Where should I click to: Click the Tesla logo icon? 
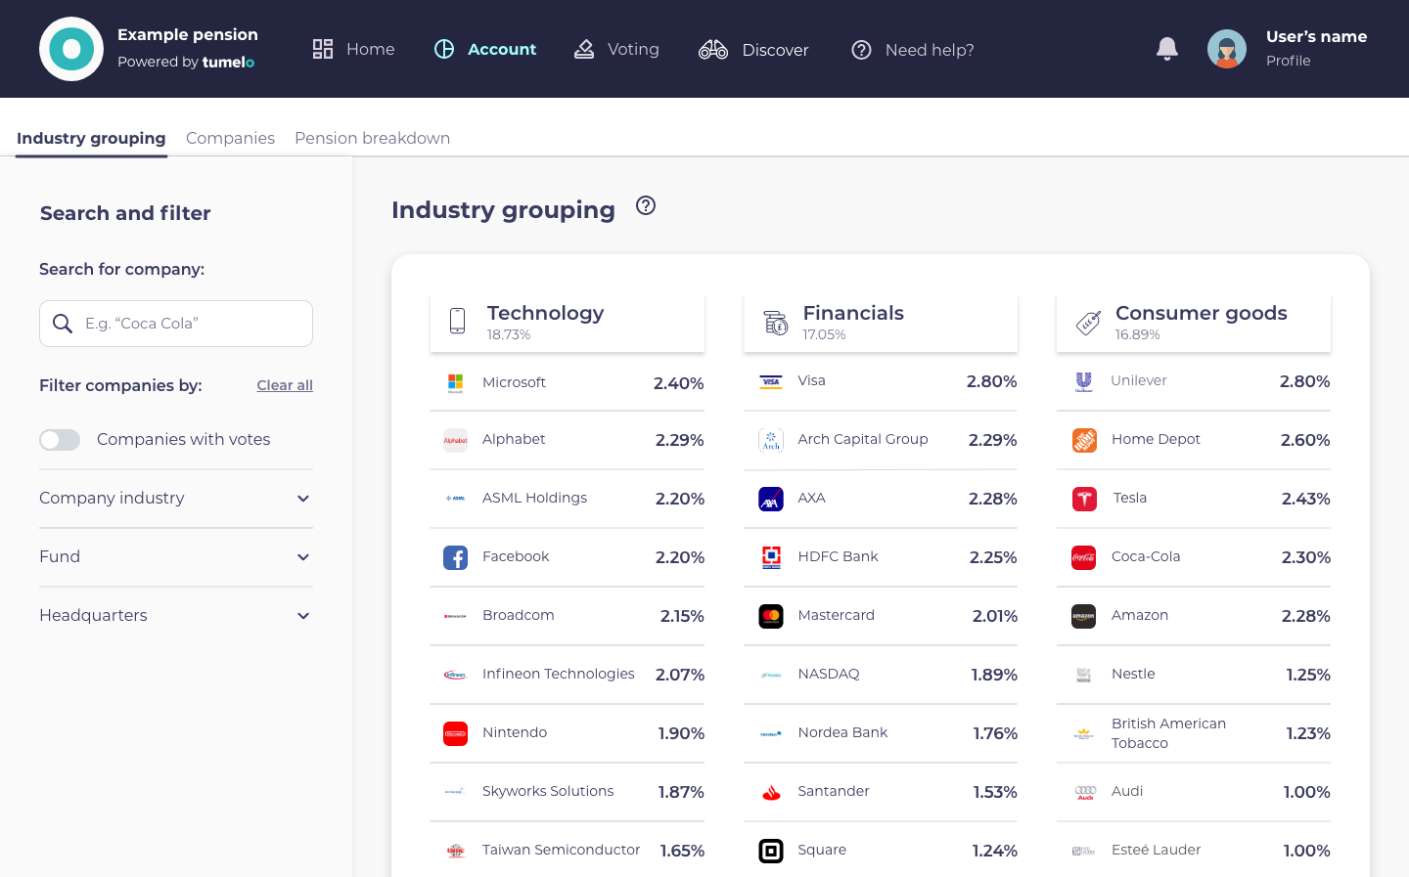click(1083, 499)
